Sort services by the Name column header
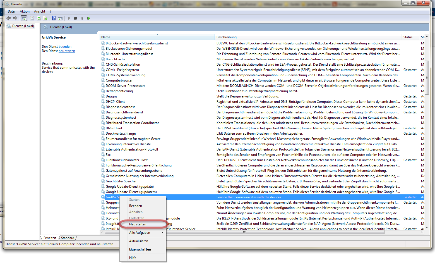This screenshot has width=435, height=267. tap(106, 37)
